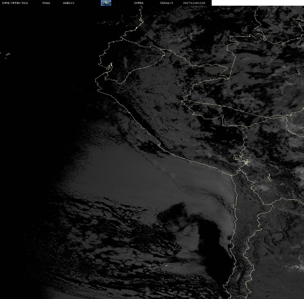Click the 200711181100 timestamp text
The height and width of the screenshot is (299, 304).
[x=194, y=3]
